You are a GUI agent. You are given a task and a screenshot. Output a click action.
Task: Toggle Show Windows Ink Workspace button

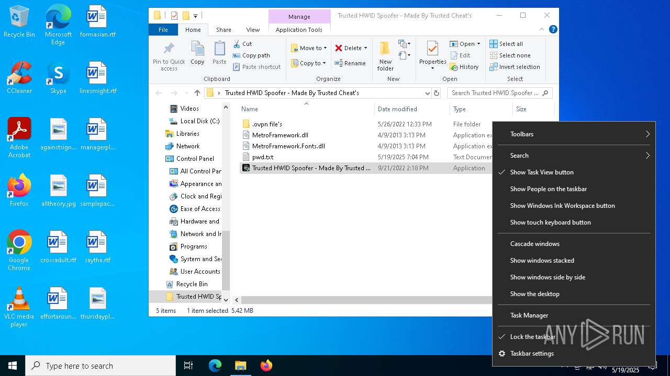[x=574, y=206]
